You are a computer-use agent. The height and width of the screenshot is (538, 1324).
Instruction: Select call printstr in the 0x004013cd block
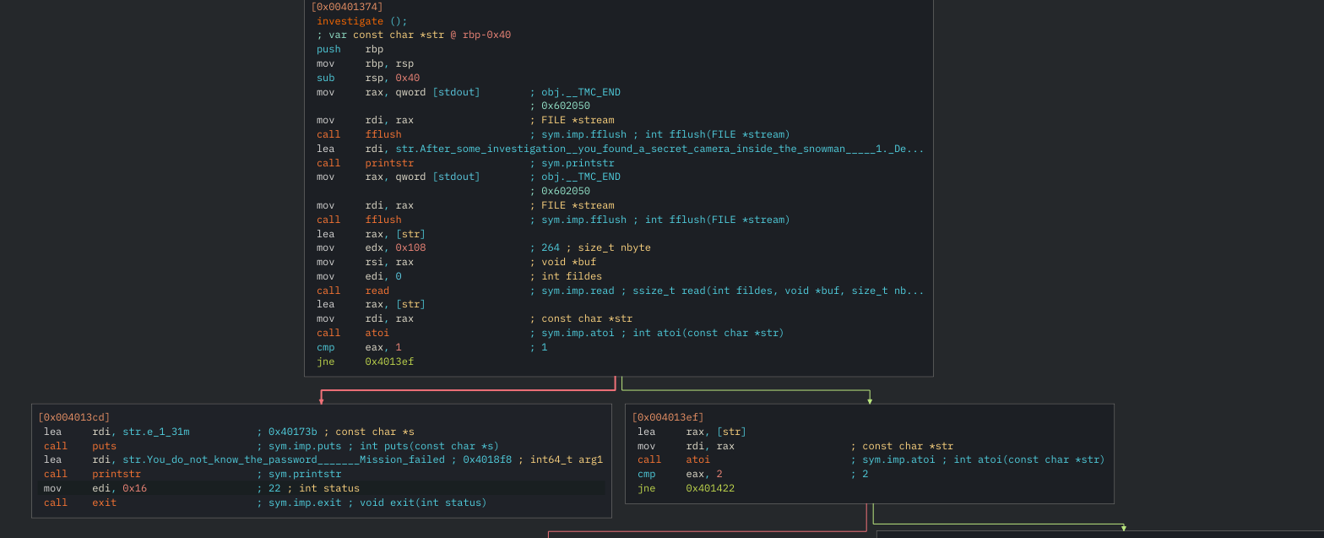click(92, 474)
